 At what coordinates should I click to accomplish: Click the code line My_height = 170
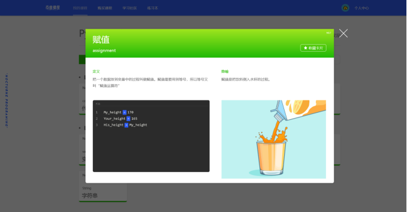click(x=118, y=112)
